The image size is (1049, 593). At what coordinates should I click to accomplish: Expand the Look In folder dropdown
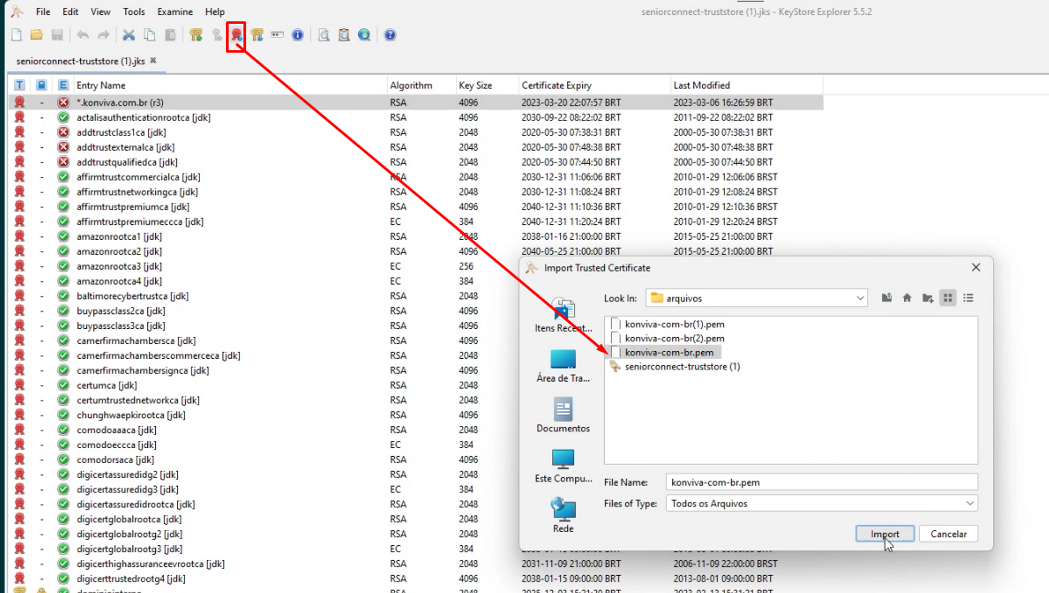point(860,298)
